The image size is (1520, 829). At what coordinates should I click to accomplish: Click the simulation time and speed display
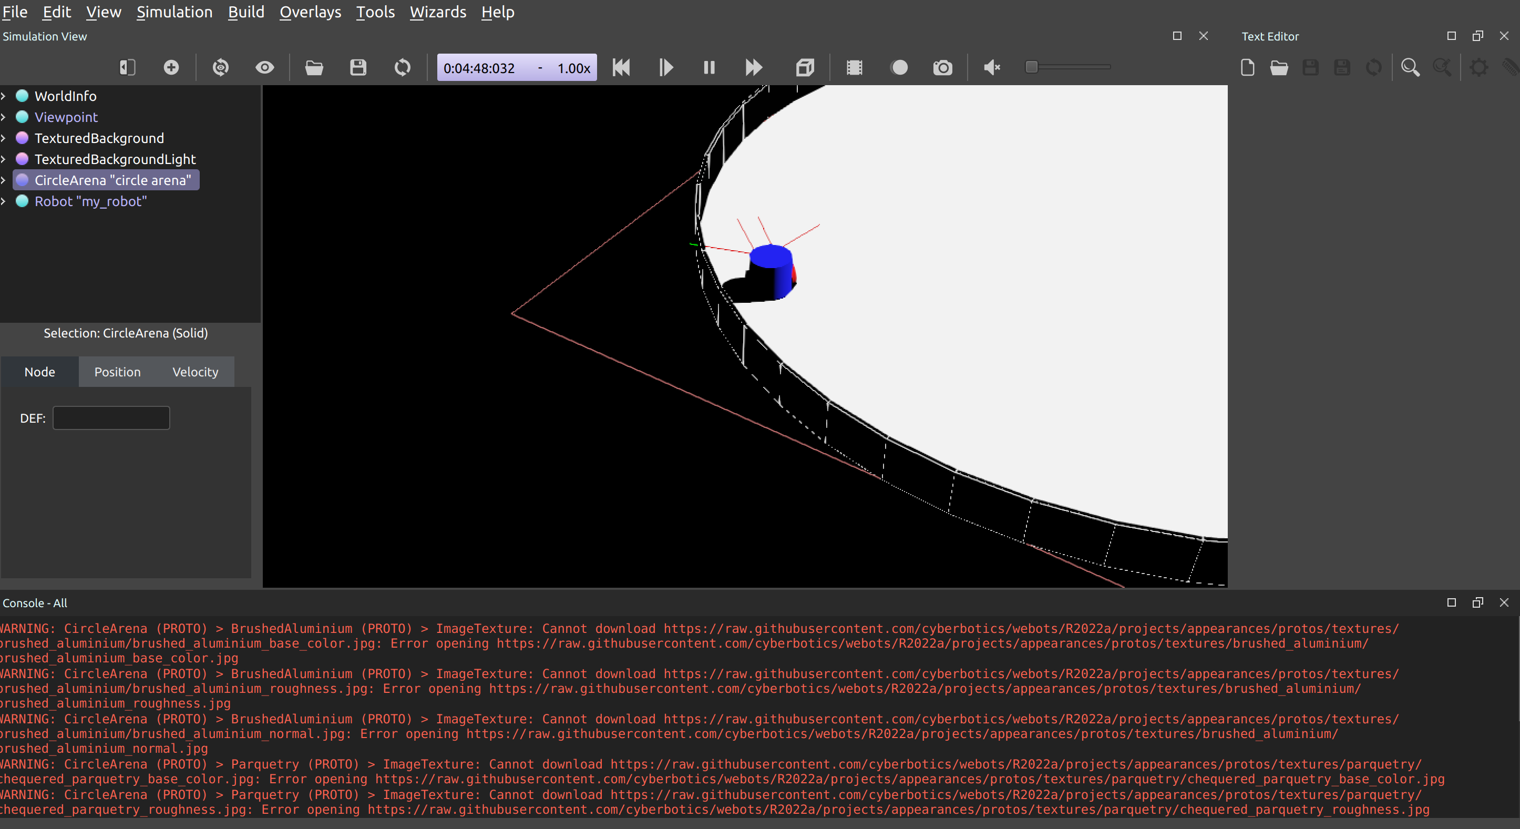coord(517,67)
